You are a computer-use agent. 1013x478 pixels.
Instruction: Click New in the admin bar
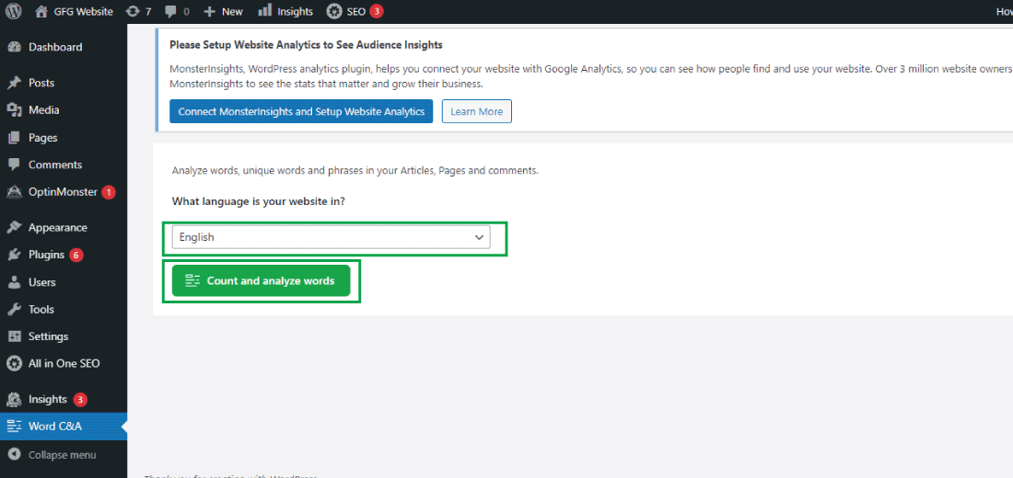click(x=232, y=12)
